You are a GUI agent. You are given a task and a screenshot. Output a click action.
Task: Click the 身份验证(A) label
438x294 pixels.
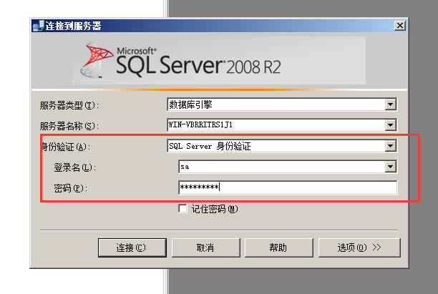coord(66,147)
